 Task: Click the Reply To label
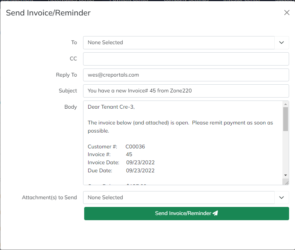click(66, 75)
